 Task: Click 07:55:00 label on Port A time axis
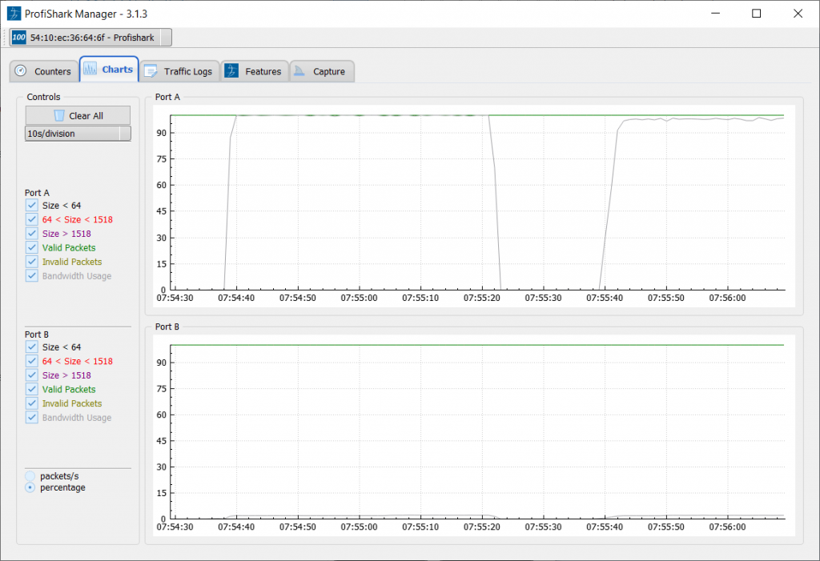tap(359, 298)
